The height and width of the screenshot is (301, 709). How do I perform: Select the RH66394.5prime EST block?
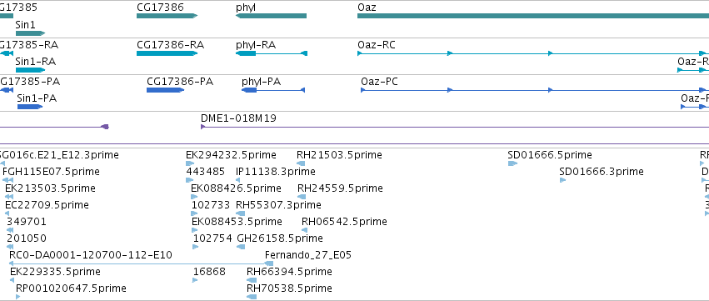[x=252, y=280]
